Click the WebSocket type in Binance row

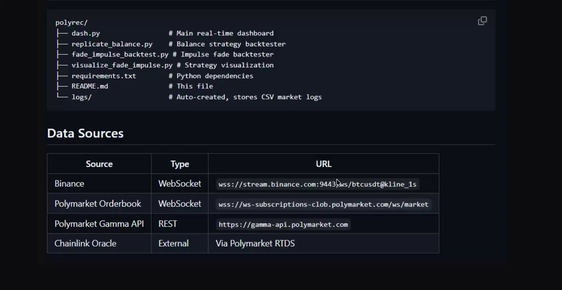tap(180, 184)
